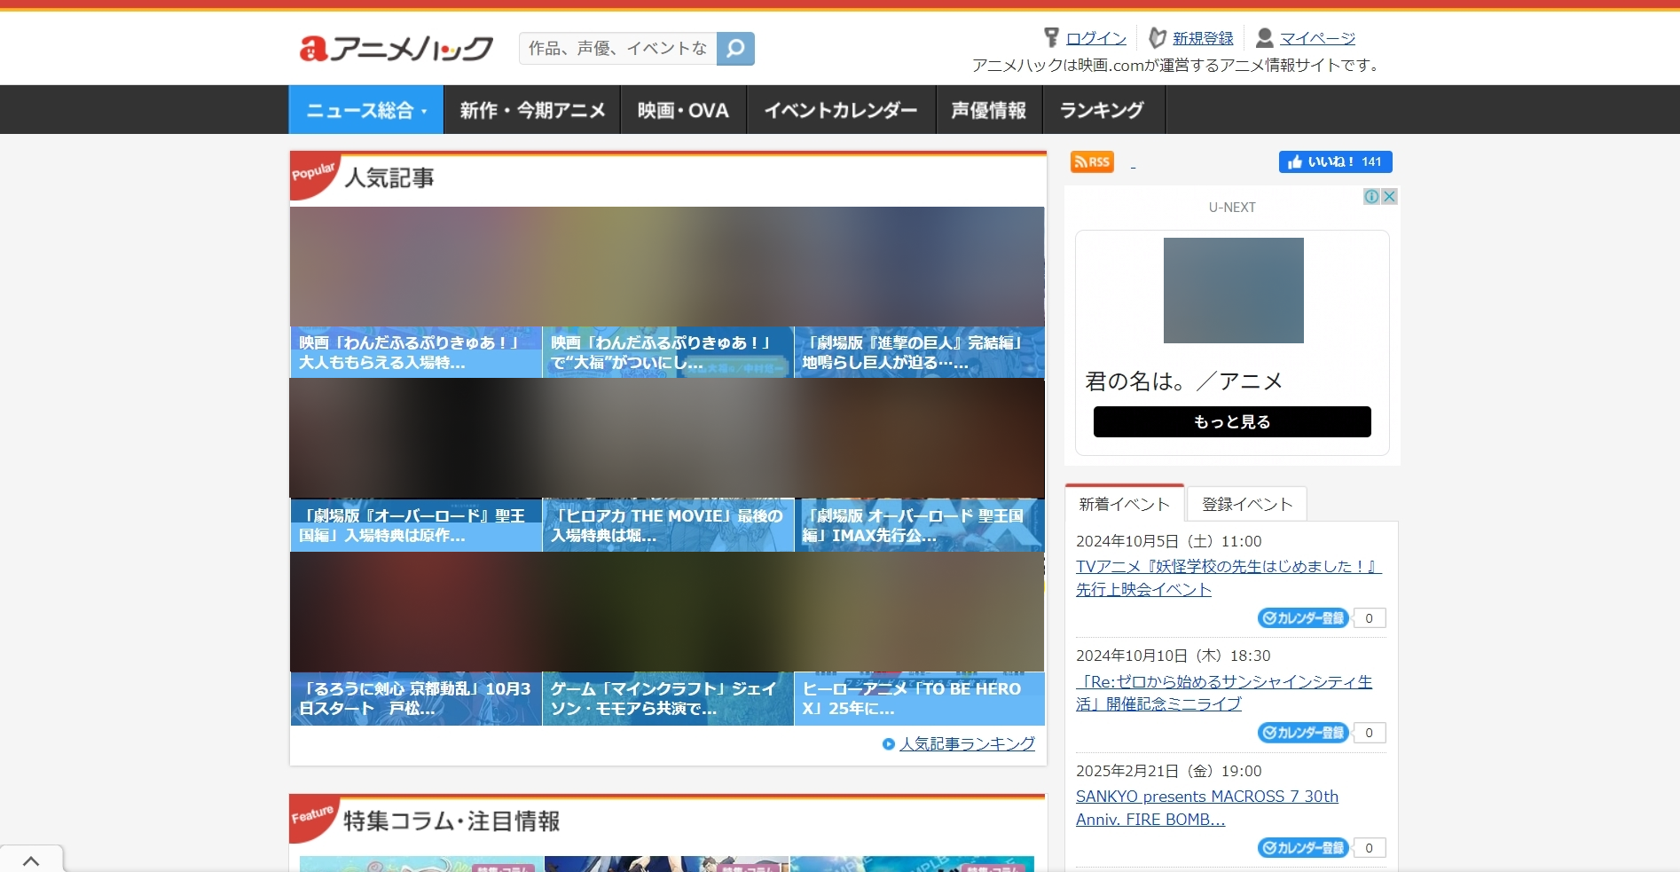
Task: Click the calendar count box for MACROSS 7 event
Action: pos(1370,848)
